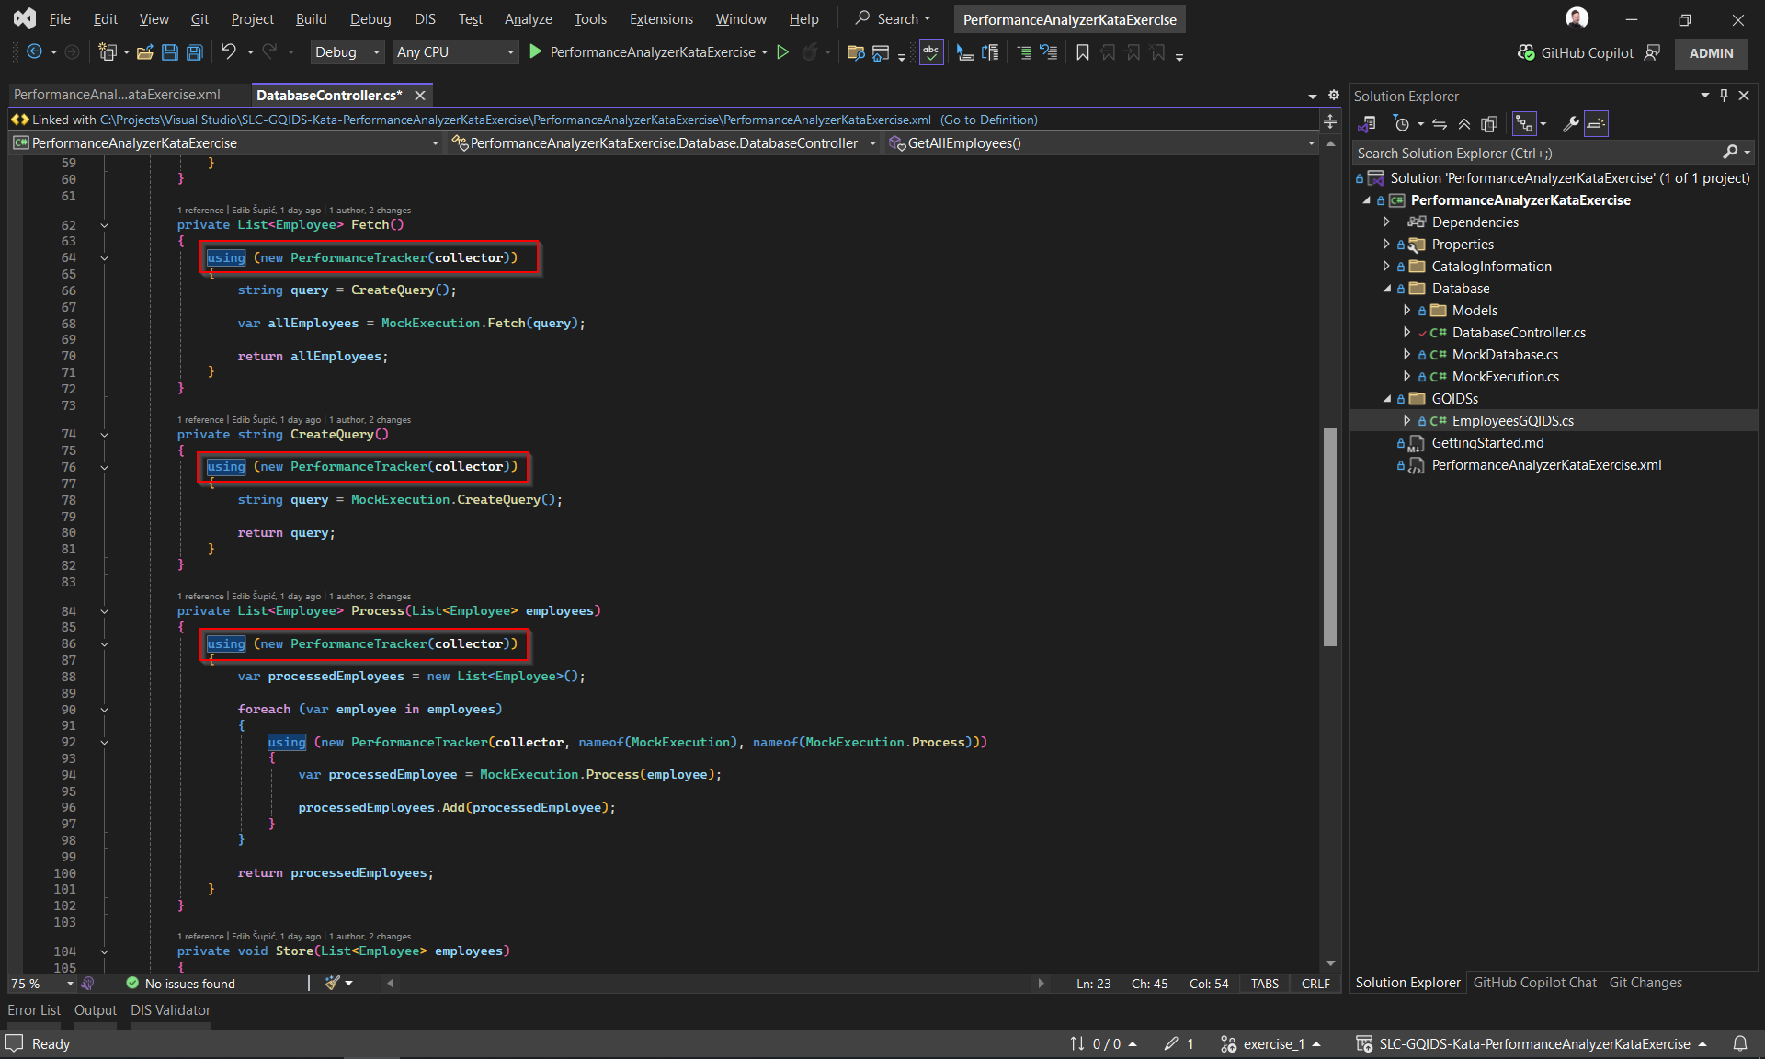Open the DIS Validator panel tab
This screenshot has height=1059, width=1765.
pyautogui.click(x=170, y=1009)
